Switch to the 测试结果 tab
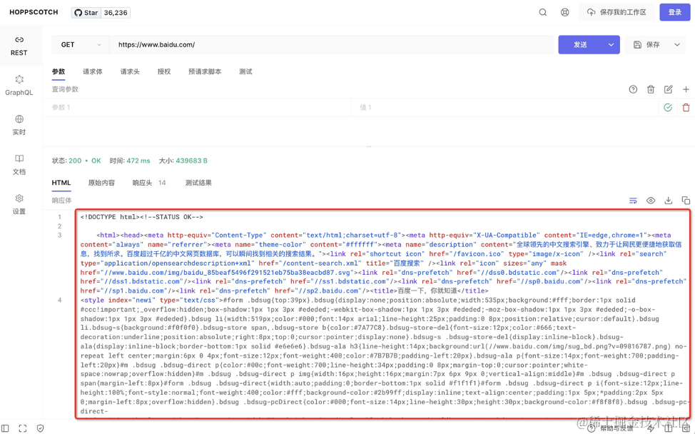695x434 pixels. pos(198,183)
